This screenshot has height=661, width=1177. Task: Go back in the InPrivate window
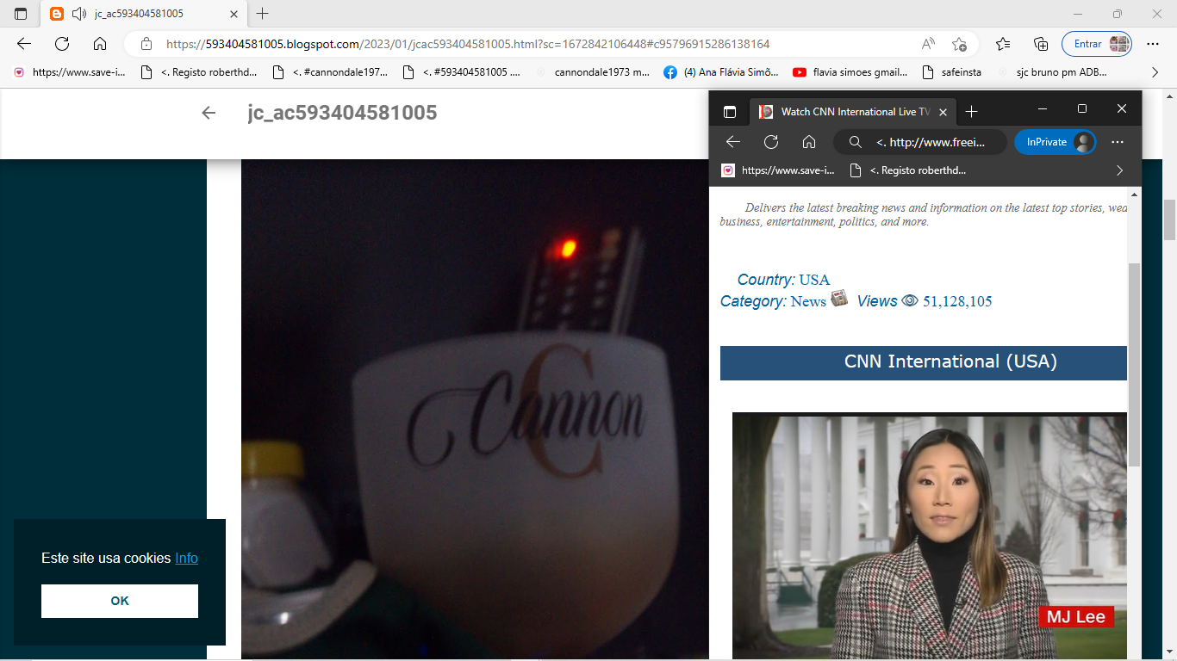733,142
